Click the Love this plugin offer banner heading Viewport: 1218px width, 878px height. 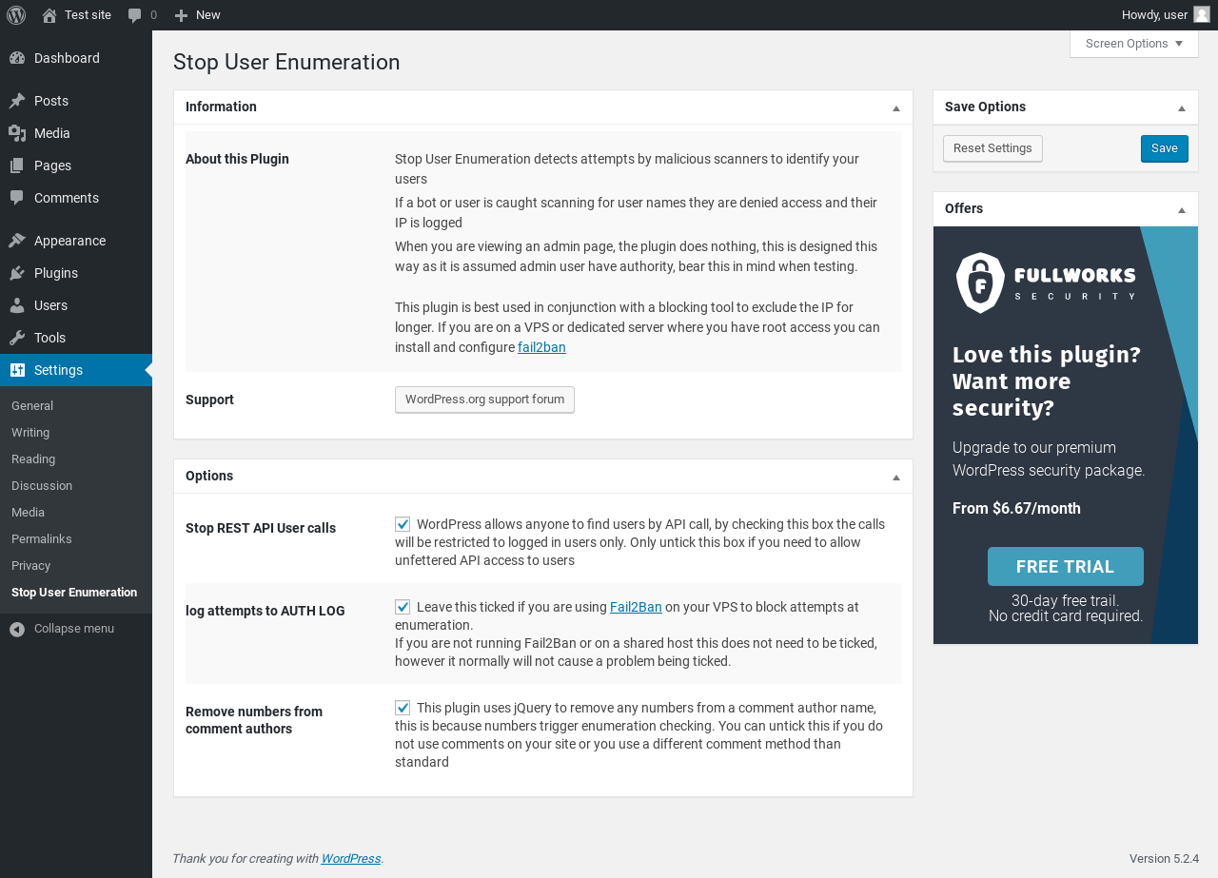(1047, 381)
